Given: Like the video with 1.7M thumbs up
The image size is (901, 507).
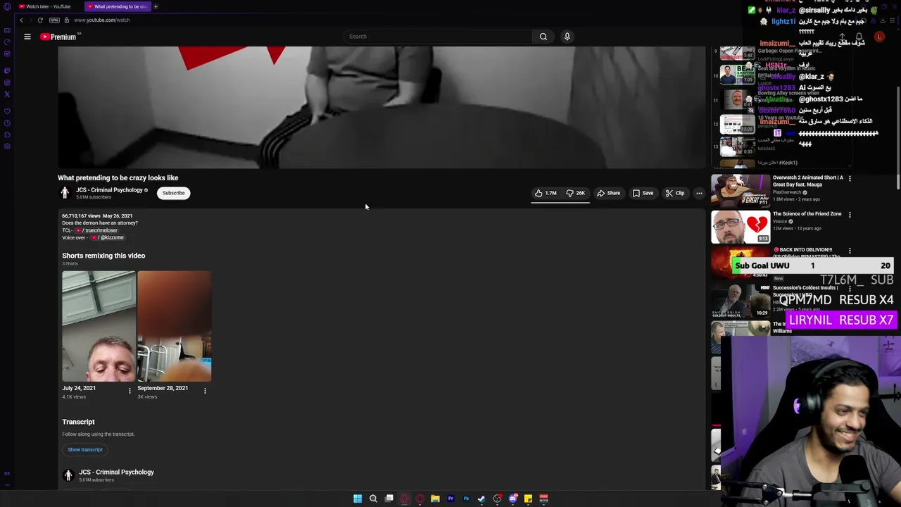Looking at the screenshot, I should coord(546,193).
